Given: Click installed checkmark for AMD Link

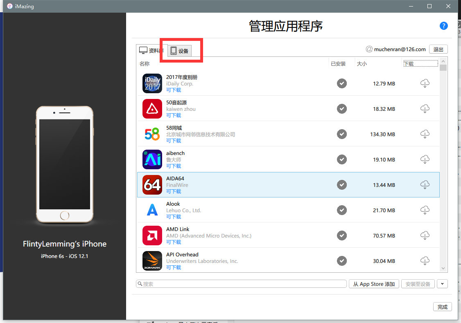Looking at the screenshot, I should 342,236.
